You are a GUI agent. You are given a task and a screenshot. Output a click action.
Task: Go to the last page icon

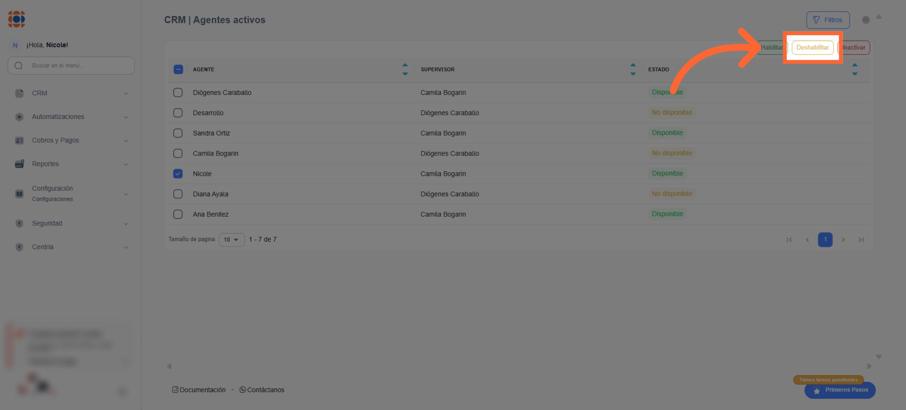tap(861, 240)
